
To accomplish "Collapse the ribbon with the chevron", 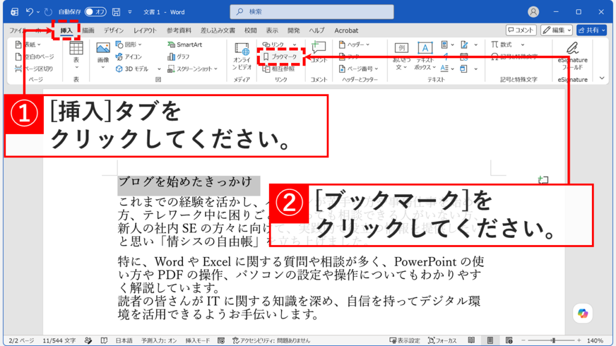I will (602, 78).
